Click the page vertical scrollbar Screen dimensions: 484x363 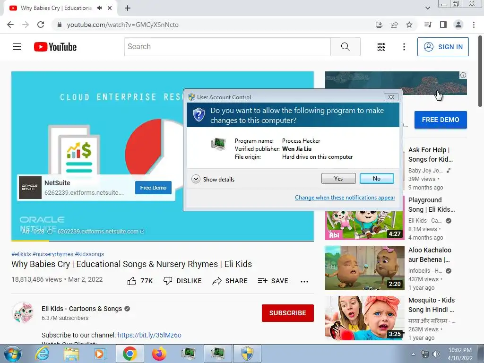coord(480,72)
